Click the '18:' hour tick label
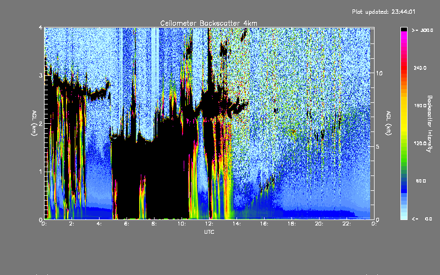440x275 pixels. pos(291,224)
